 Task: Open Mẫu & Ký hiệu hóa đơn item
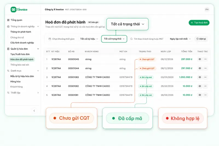(22, 76)
